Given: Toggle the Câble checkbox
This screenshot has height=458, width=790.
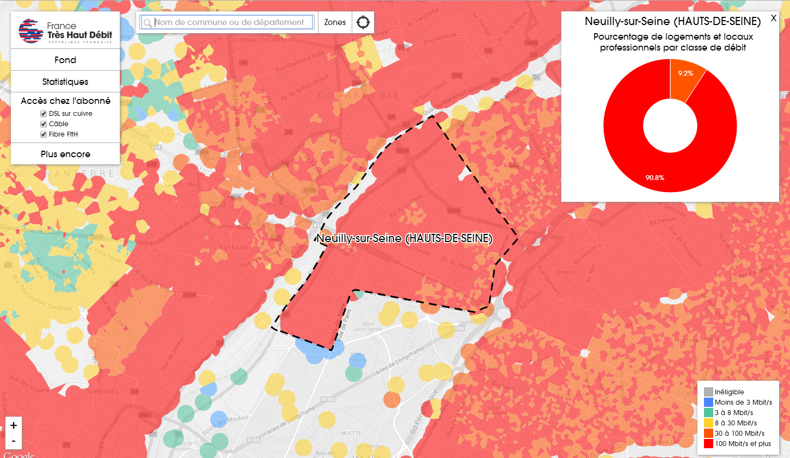Looking at the screenshot, I should coord(44,124).
